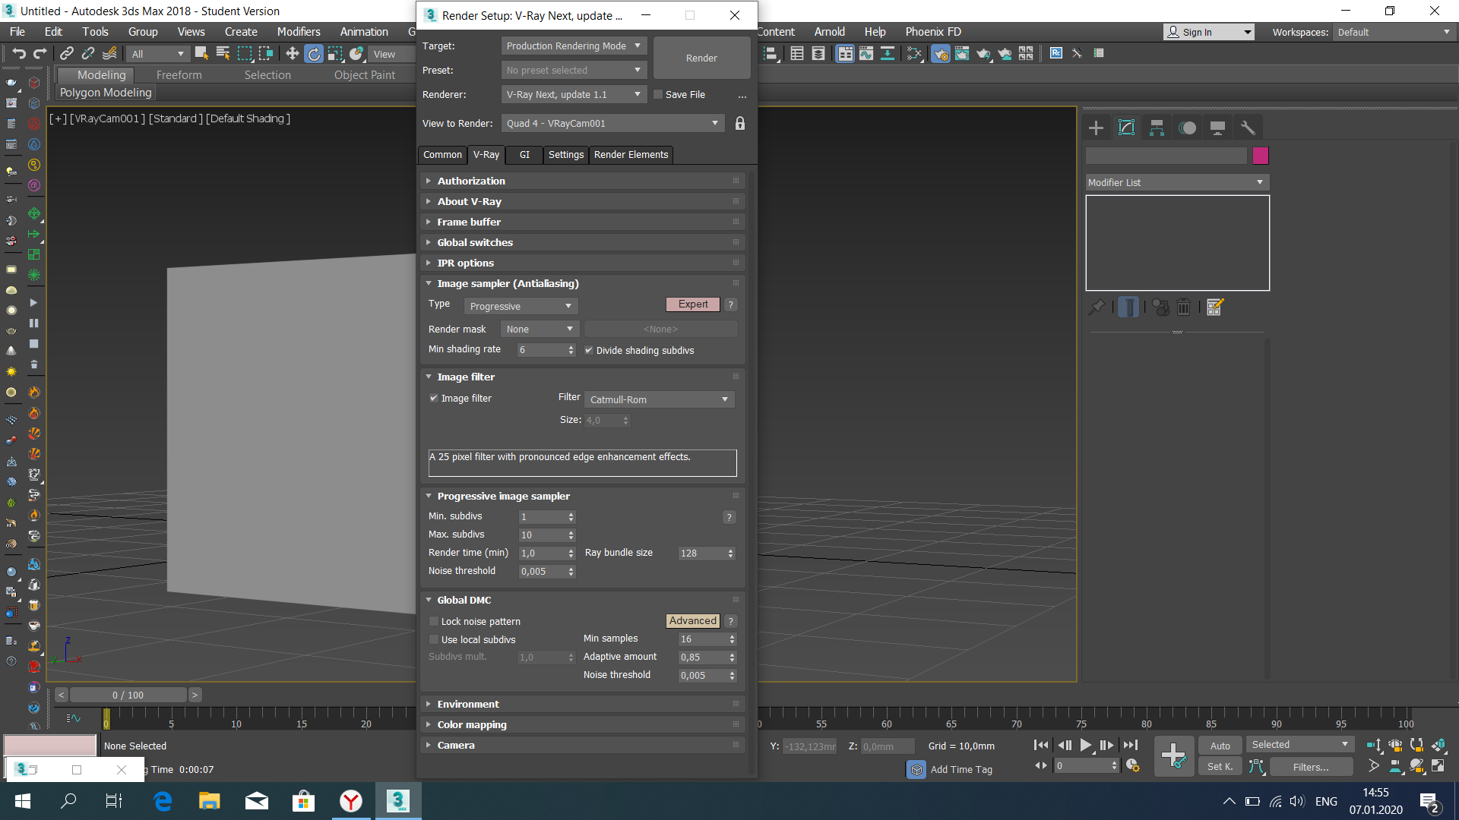
Task: Open the Settings tab in Render Setup
Action: coord(566,154)
